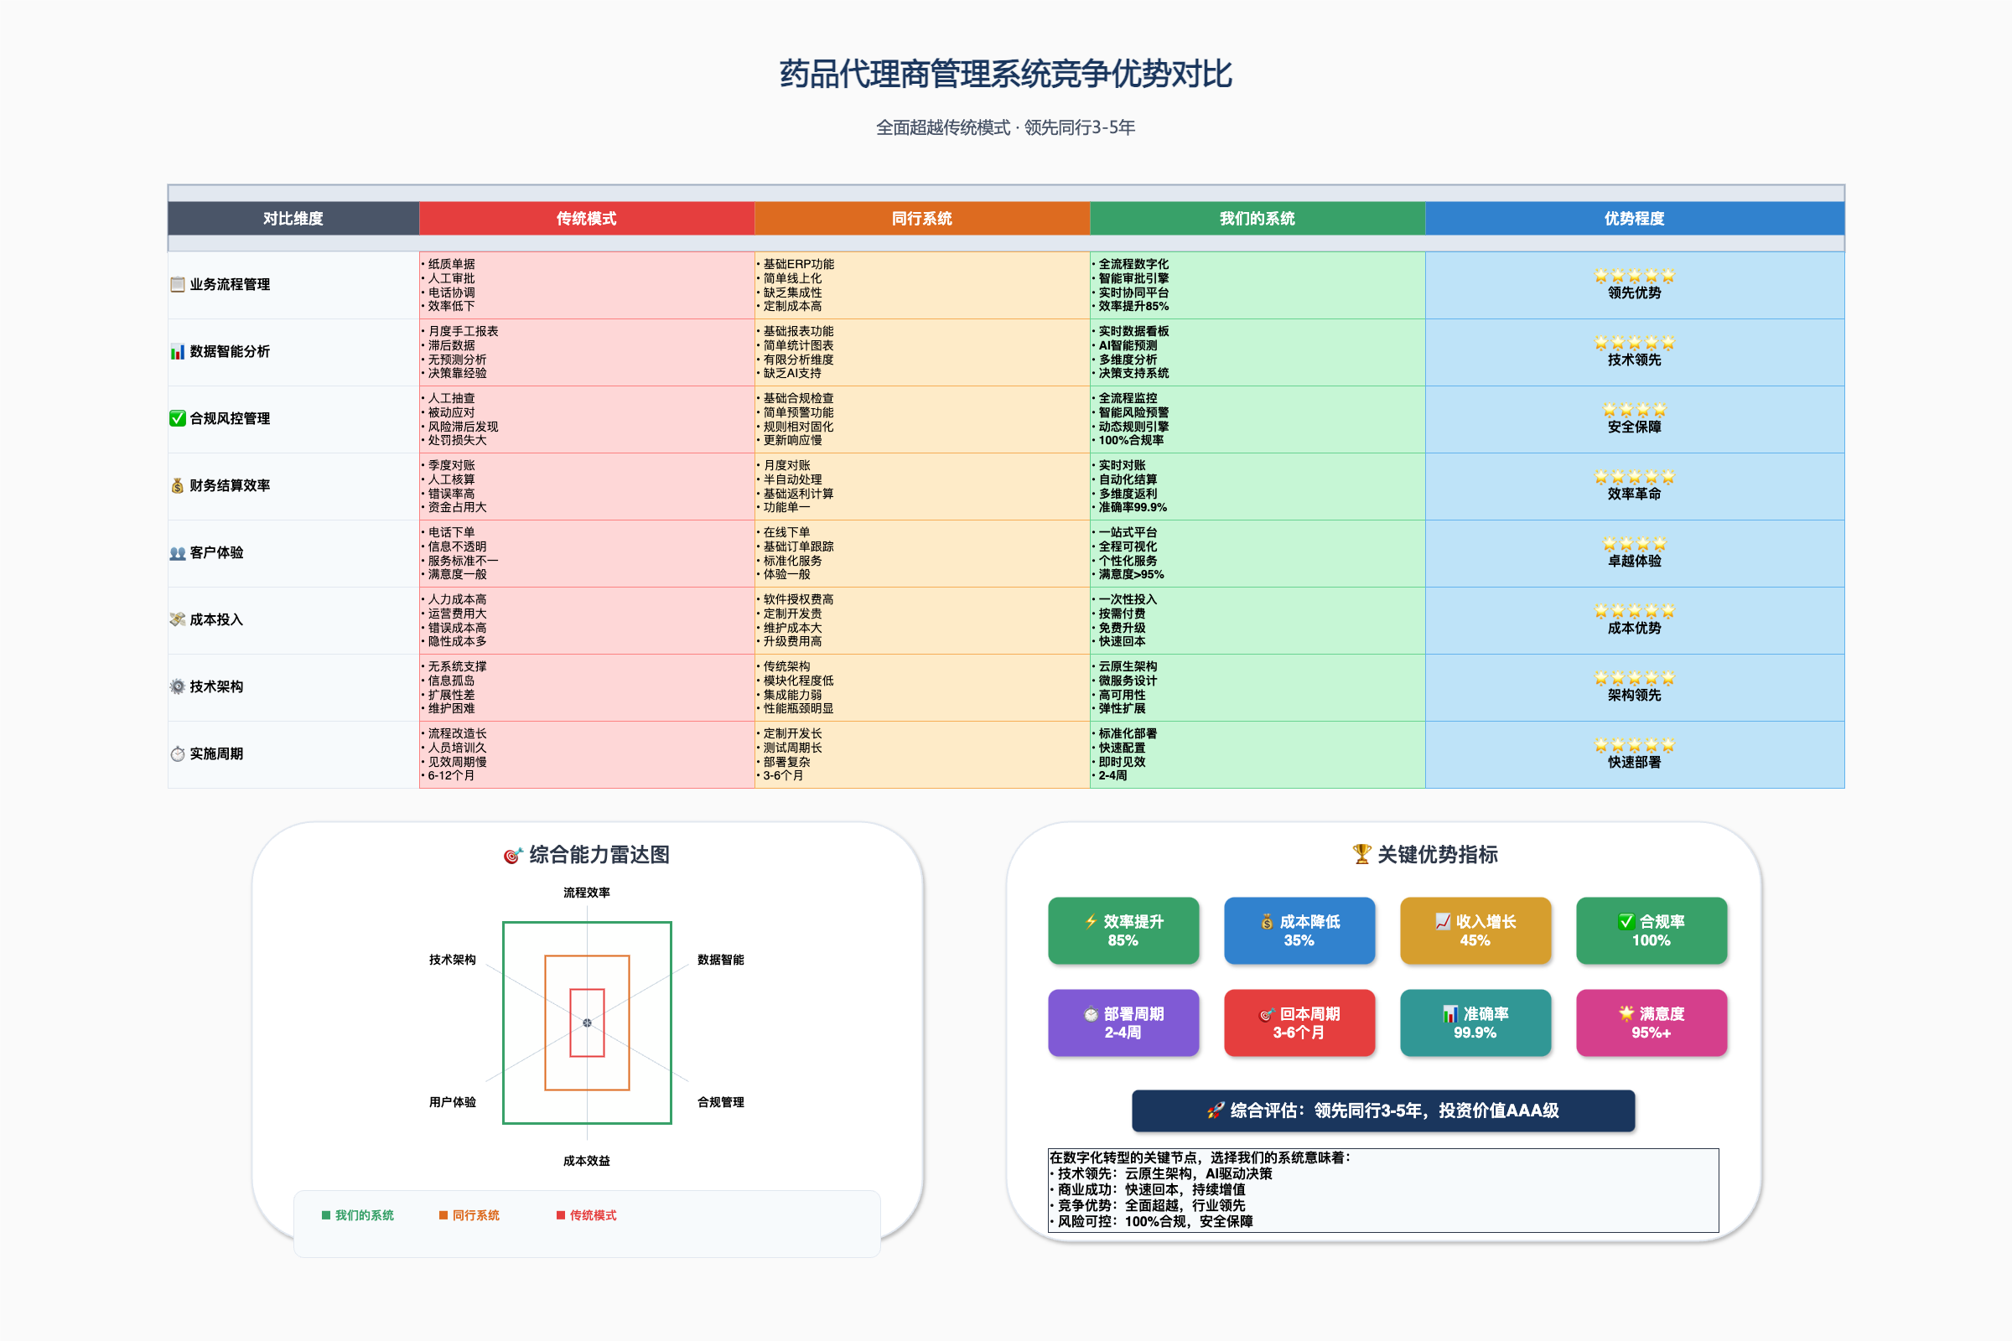Switch to the 传统模式 column header
The image size is (2012, 1341).
[586, 218]
